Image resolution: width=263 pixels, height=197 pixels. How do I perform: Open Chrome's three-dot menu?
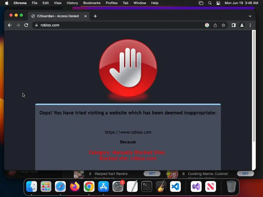250,25
